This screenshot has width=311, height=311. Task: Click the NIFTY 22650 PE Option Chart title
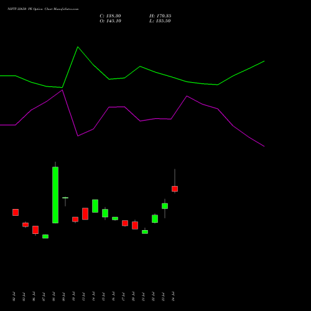click(x=43, y=9)
